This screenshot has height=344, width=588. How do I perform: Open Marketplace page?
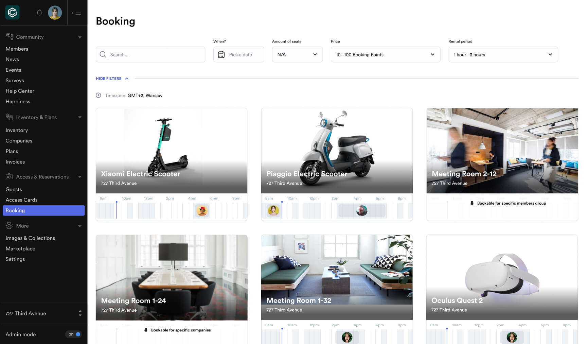click(20, 248)
